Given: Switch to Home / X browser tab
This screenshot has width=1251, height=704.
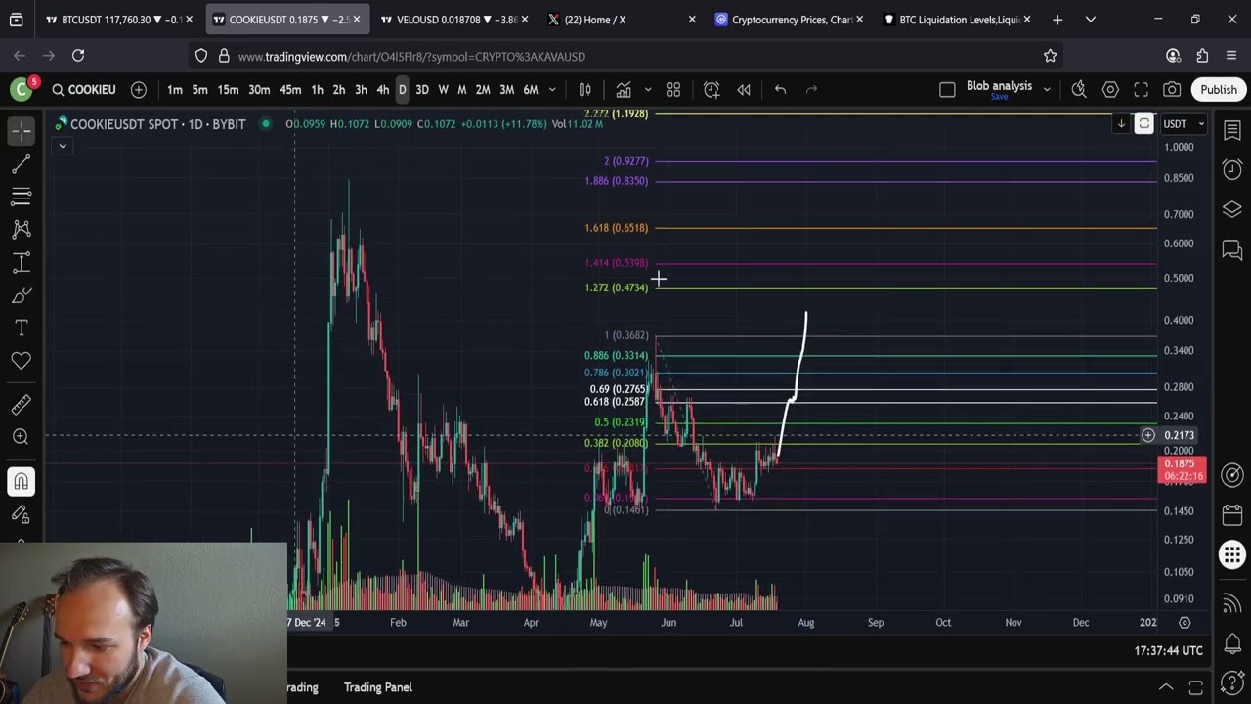Looking at the screenshot, I should (x=623, y=20).
